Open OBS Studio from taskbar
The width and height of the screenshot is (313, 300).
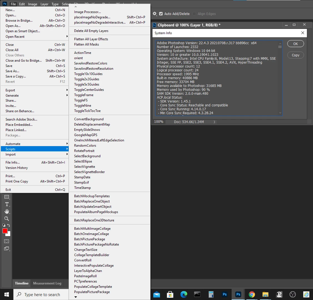(293, 294)
